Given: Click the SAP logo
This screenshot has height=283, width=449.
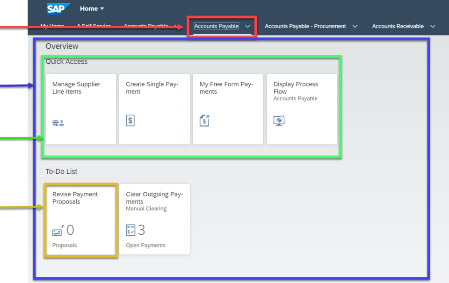Looking at the screenshot, I should (58, 8).
